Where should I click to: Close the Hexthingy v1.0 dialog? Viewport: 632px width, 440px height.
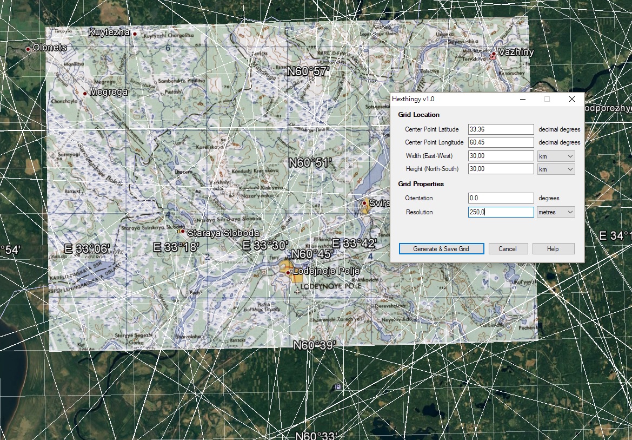click(x=571, y=99)
